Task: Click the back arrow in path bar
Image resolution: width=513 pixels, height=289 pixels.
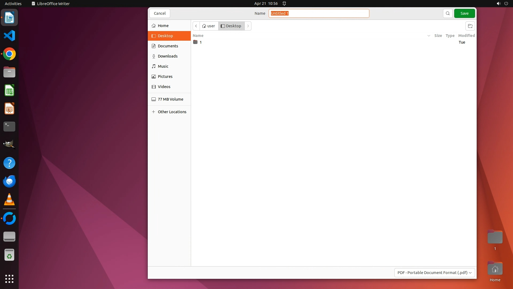Action: (x=196, y=26)
